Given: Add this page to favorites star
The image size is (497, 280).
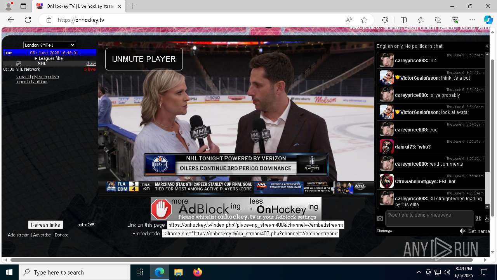Looking at the screenshot, I should pos(364,20).
